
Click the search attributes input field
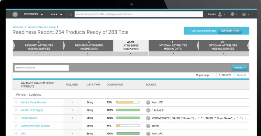point(42,68)
